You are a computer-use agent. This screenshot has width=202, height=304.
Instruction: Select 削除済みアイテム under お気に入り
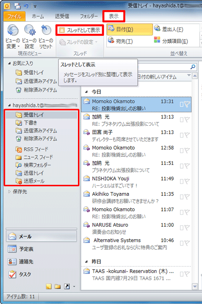(x=36, y=90)
